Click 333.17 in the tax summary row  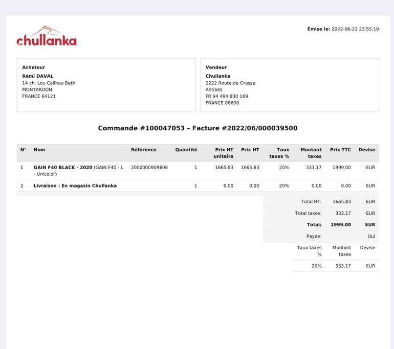(343, 266)
